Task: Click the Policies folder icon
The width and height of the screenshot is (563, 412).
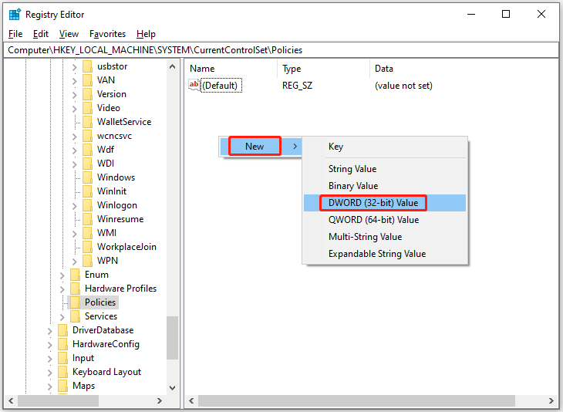Action: [76, 302]
